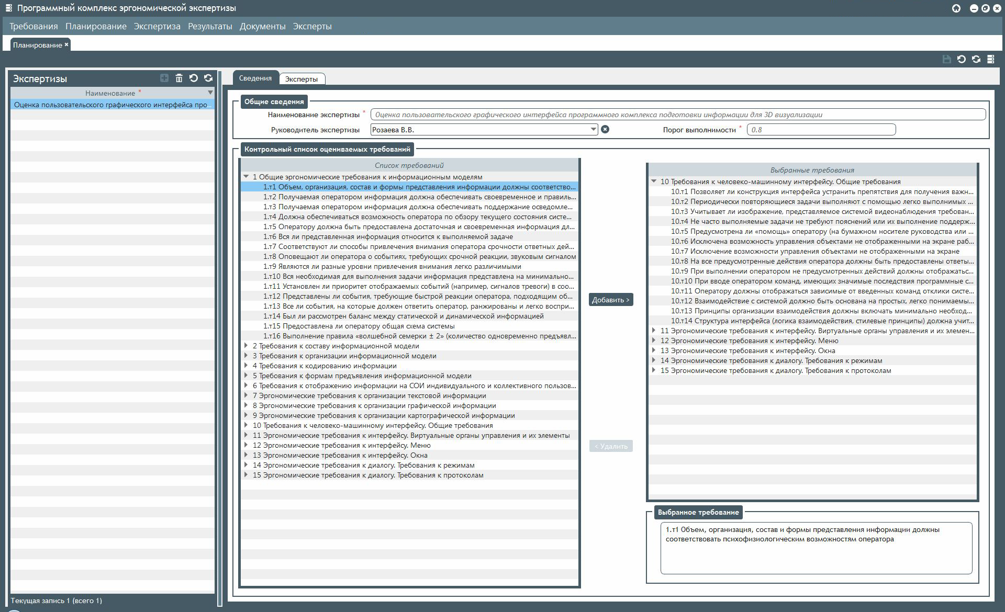
Task: Select selected requirement 10.т7
Action: pyautogui.click(x=813, y=251)
